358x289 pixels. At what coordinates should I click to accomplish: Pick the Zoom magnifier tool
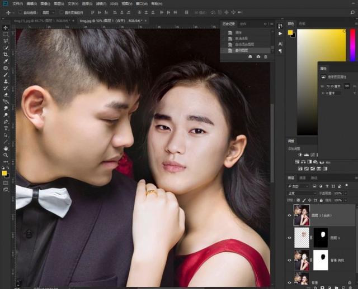[x=6, y=155]
